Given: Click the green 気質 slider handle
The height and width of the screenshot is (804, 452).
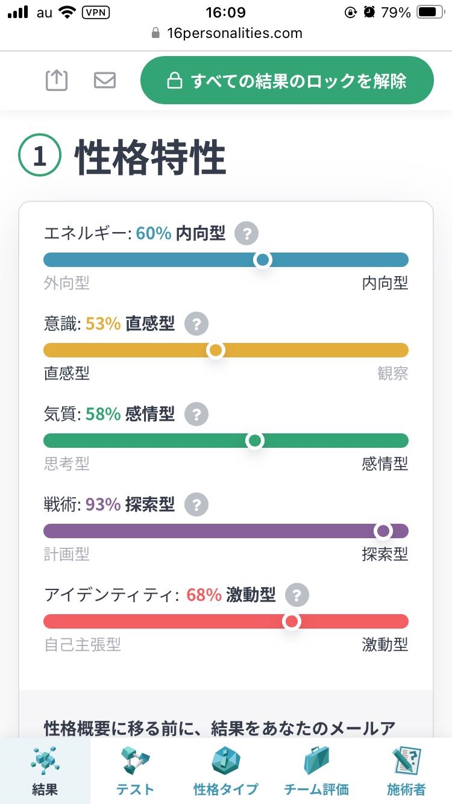Looking at the screenshot, I should coord(256,441).
